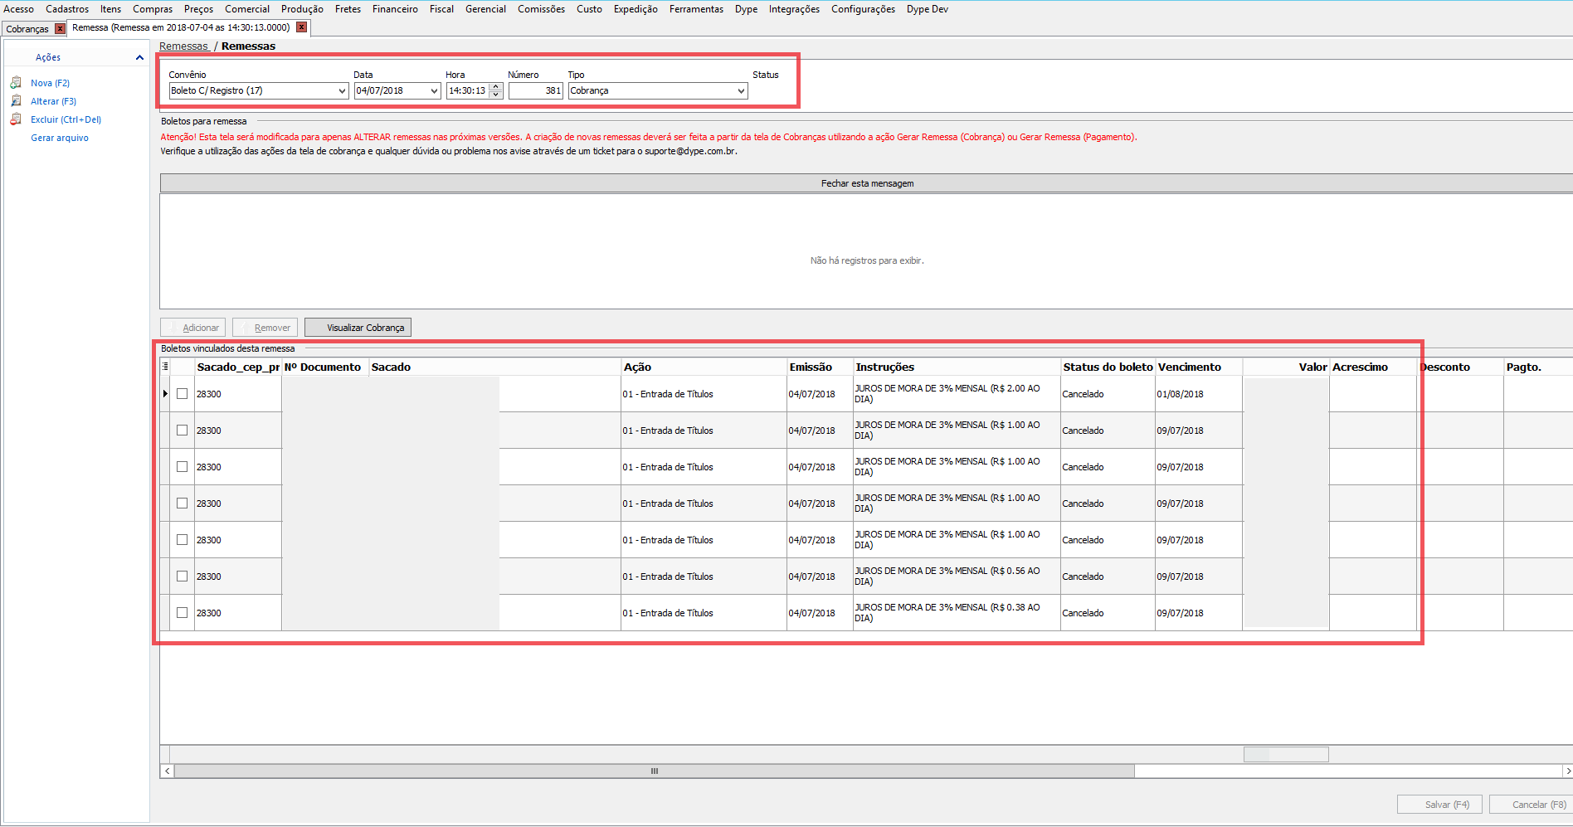Select instruction text with R$ 2.00 AO DIA

point(947,394)
